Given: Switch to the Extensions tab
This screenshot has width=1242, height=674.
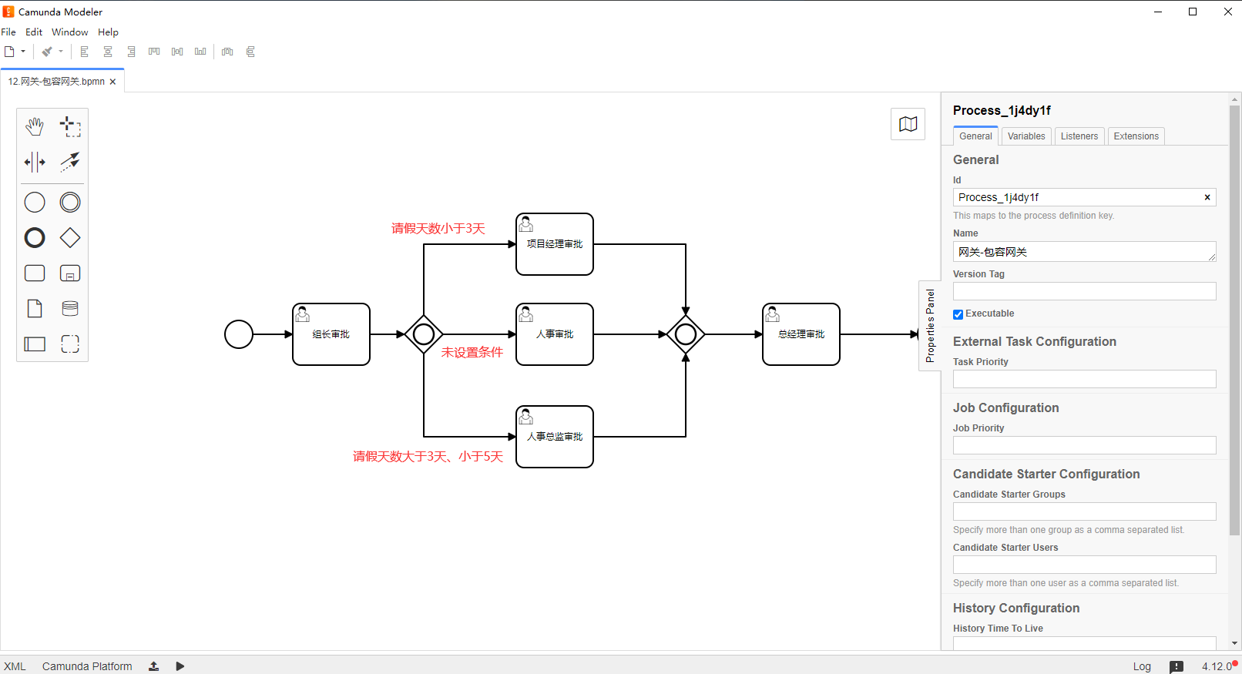Looking at the screenshot, I should coord(1136,136).
